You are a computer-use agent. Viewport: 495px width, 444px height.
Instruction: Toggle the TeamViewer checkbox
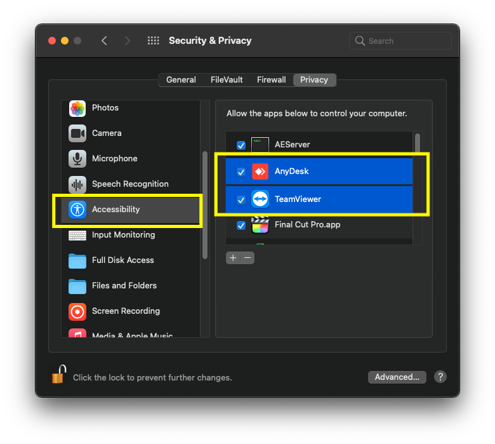241,199
